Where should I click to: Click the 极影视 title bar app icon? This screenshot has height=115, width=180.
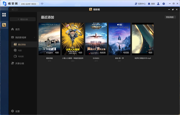click(x=91, y=9)
